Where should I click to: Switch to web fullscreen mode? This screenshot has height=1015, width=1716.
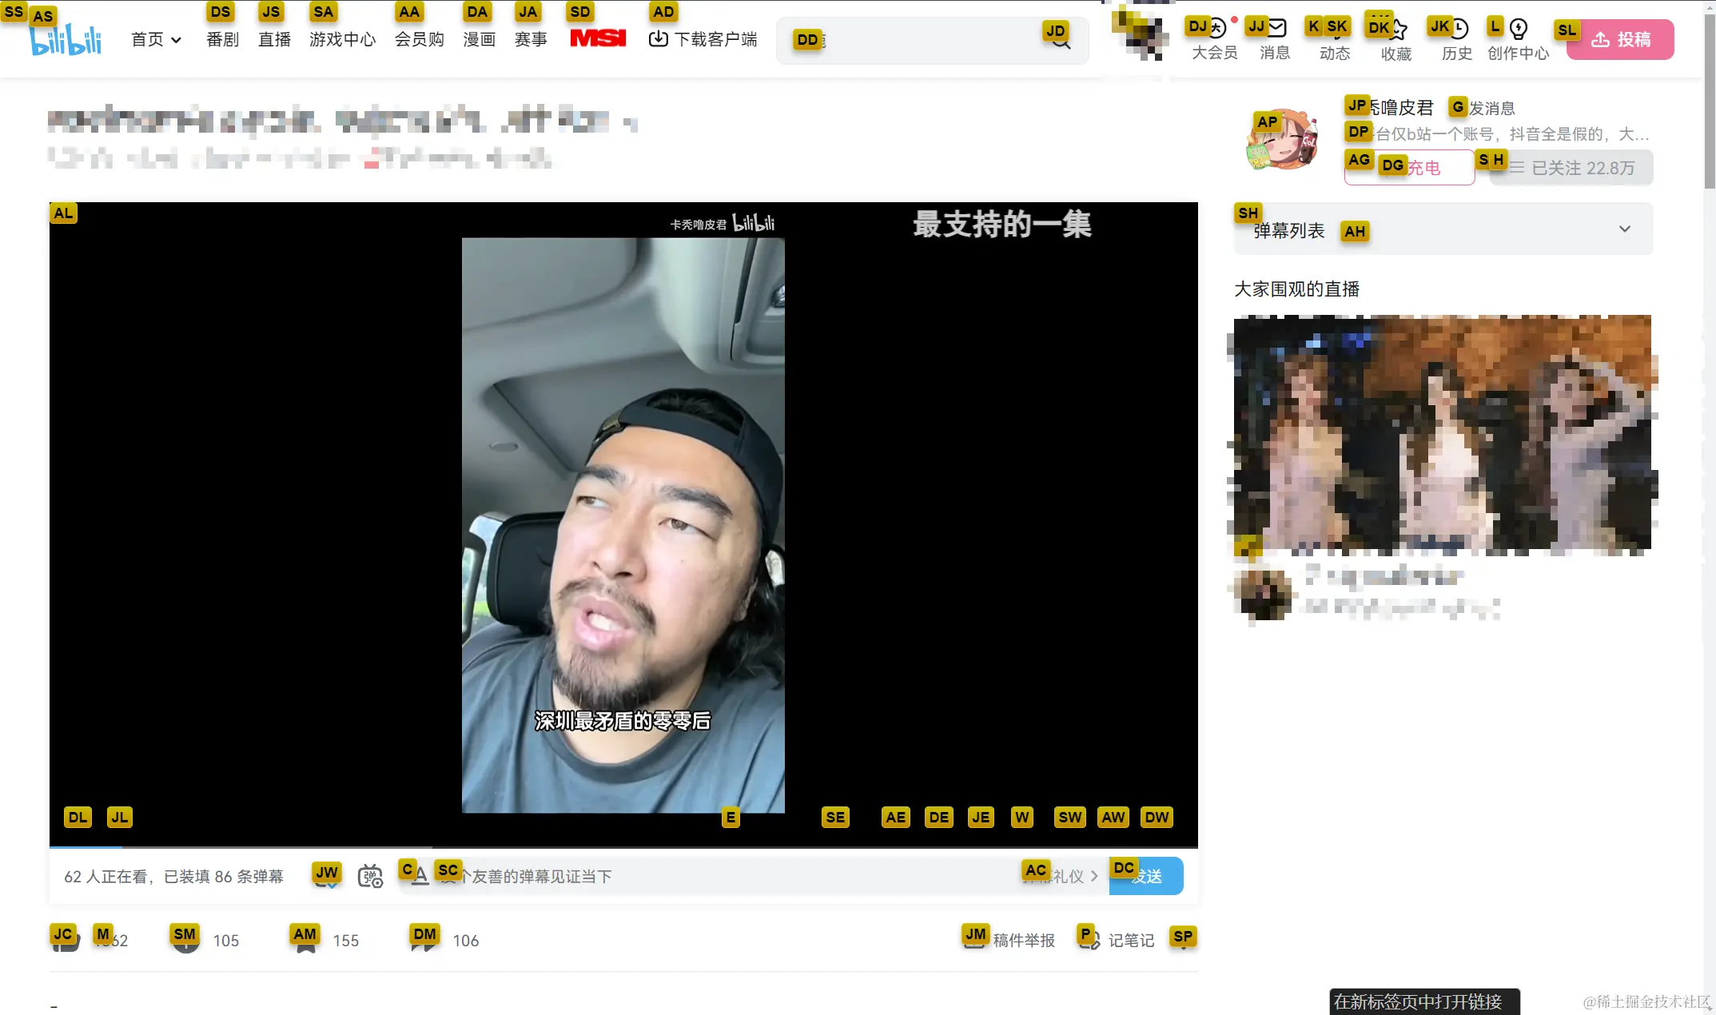coord(1113,817)
